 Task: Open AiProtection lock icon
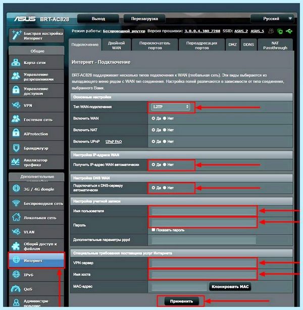16,134
